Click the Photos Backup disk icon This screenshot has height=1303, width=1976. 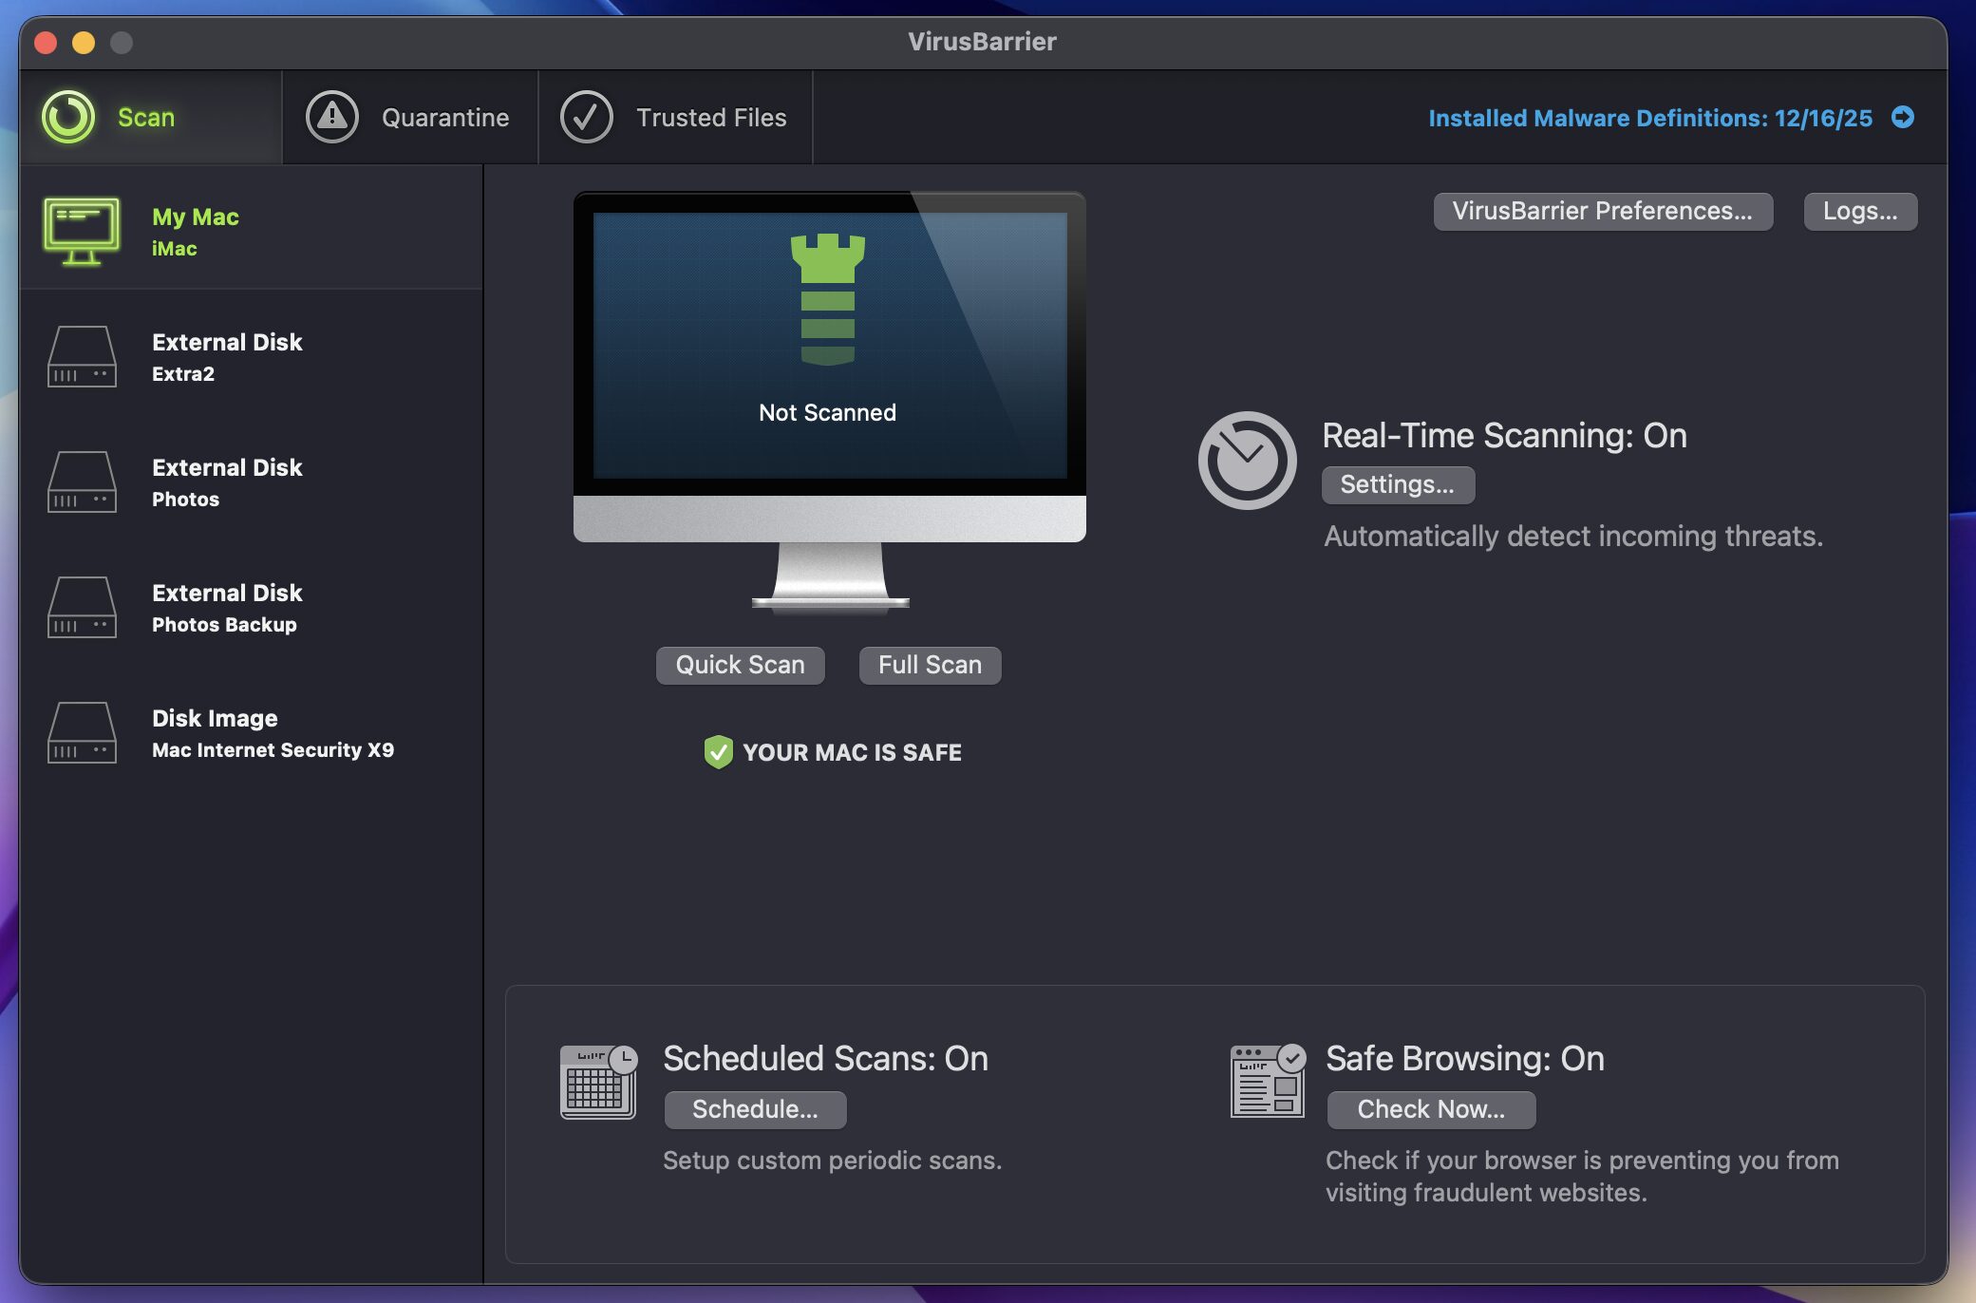click(82, 608)
